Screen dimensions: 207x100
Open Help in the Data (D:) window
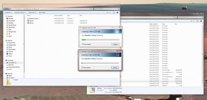[x=201, y=21]
